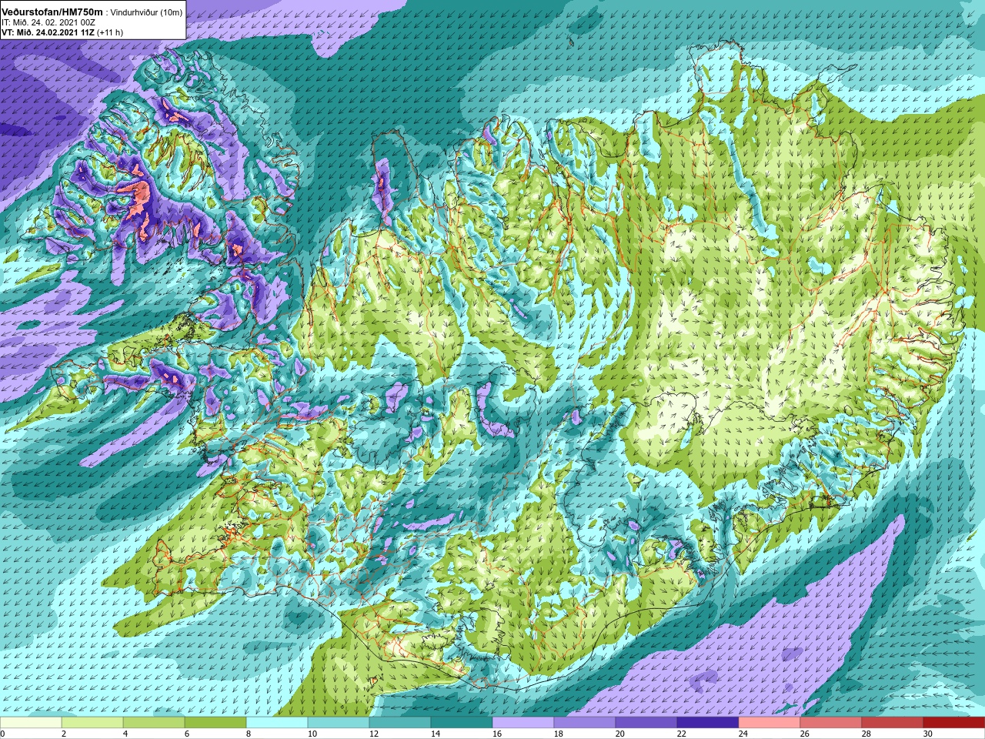Click the purple 18–20 legend swatch
This screenshot has height=739, width=985.
[585, 724]
